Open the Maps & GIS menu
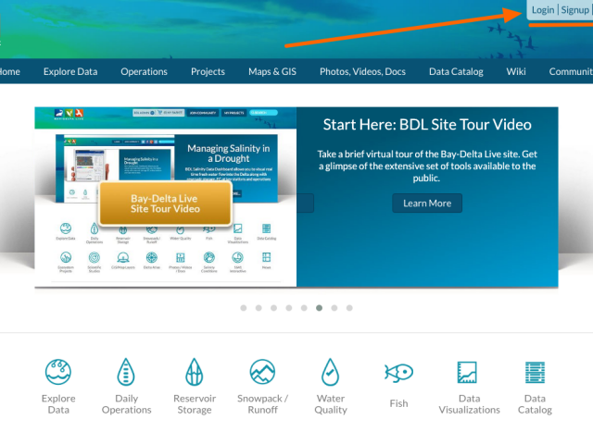The image size is (593, 444). point(272,71)
